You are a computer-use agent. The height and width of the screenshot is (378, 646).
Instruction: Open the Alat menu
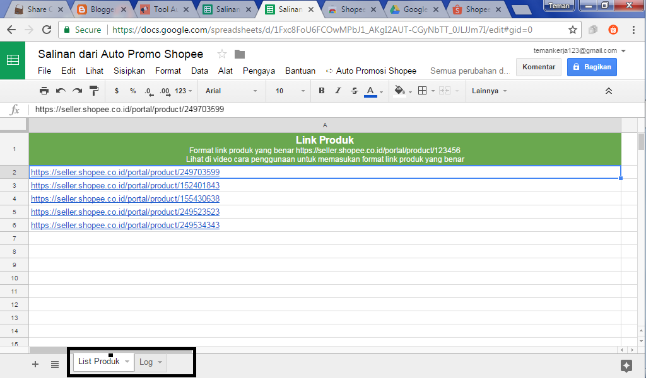(x=225, y=71)
